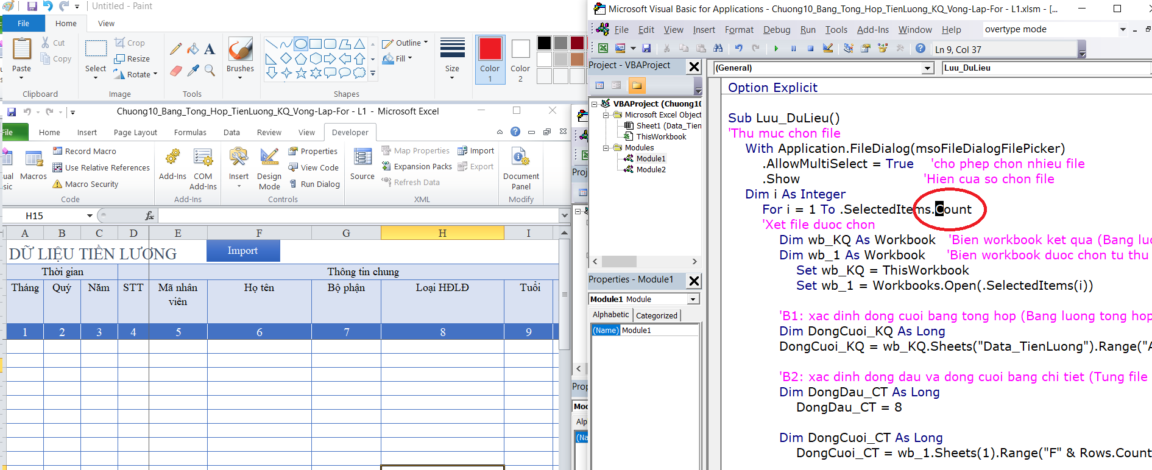1152x470 pixels.
Task: Open the Module1 Module properties combo box
Action: point(693,299)
